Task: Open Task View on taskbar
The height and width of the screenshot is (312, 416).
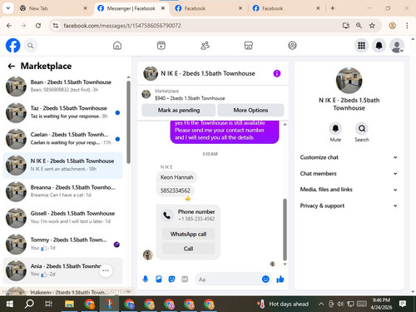Action: click(x=48, y=304)
